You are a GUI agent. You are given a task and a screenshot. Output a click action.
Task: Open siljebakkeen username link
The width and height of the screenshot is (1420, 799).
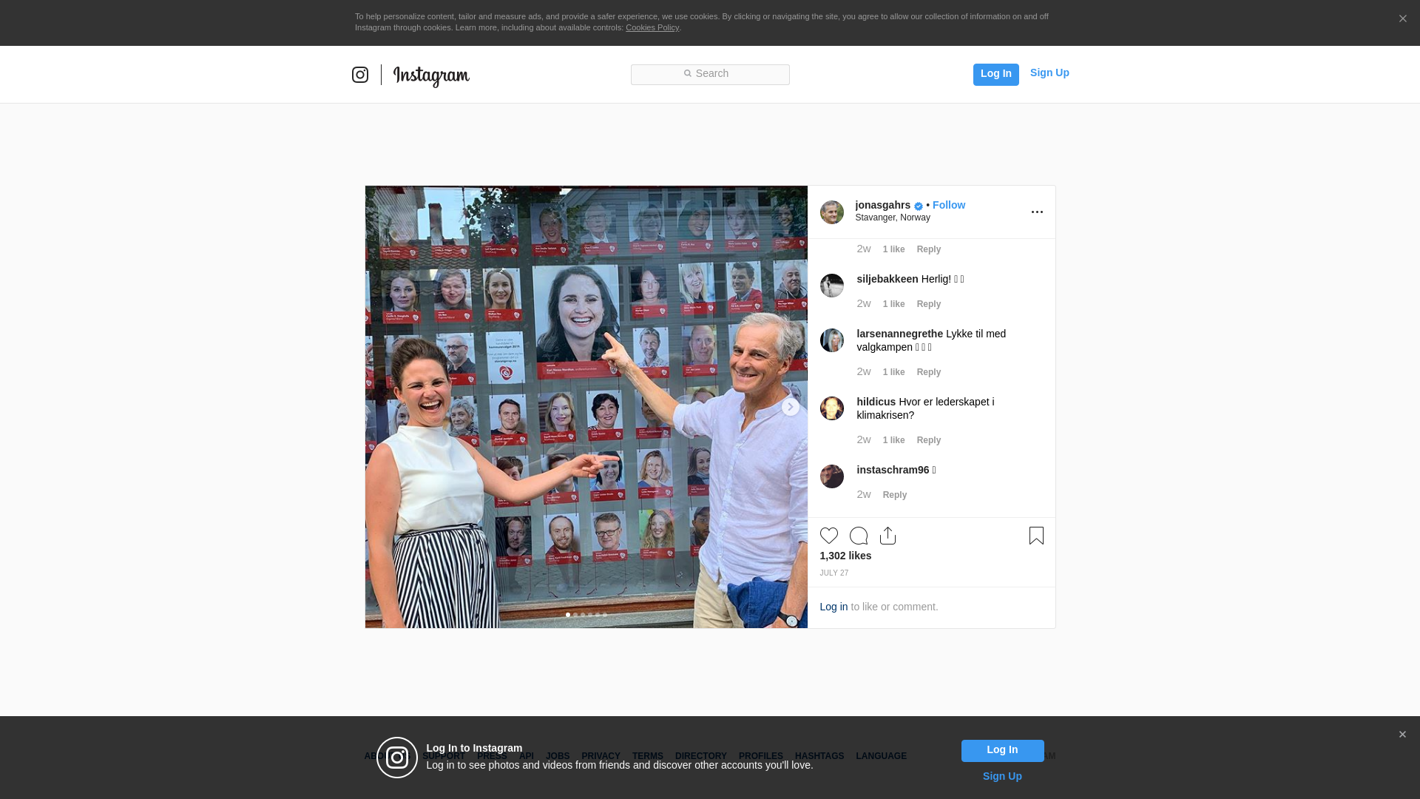pyautogui.click(x=887, y=279)
